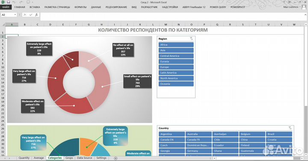The width and height of the screenshot is (308, 161).
Task: Filter by Azerbaijan in Country slicer
Action: [x=225, y=134]
